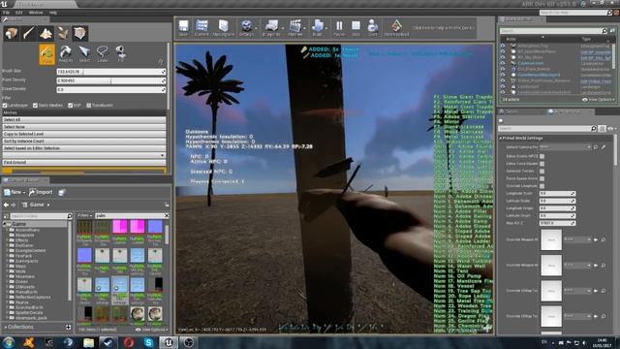The height and width of the screenshot is (349, 620).
Task: Pause the play-in-editor session
Action: [339, 28]
